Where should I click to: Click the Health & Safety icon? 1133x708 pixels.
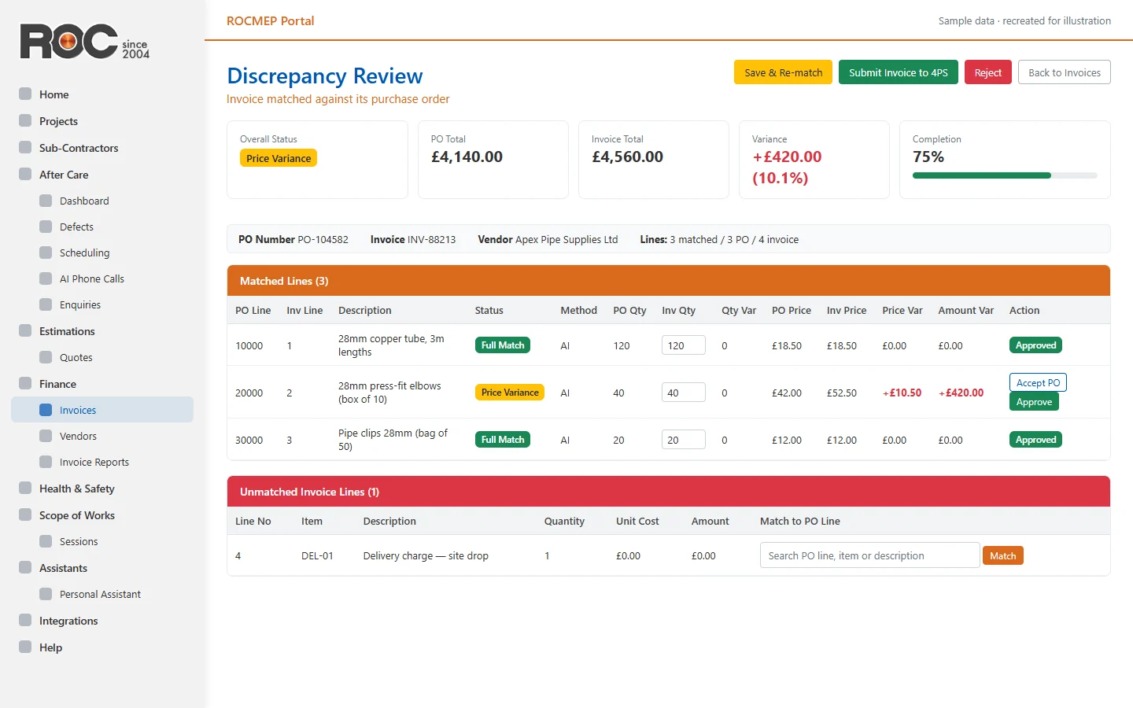click(25, 489)
